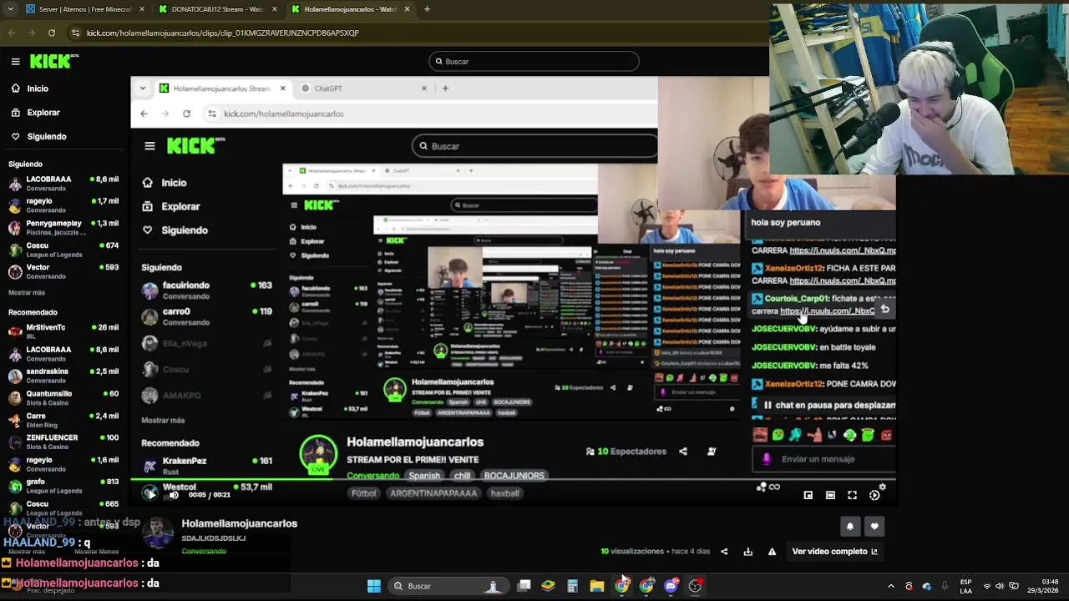Enter fullscreen mode on the clip player
This screenshot has width=1069, height=601.
coord(852,495)
